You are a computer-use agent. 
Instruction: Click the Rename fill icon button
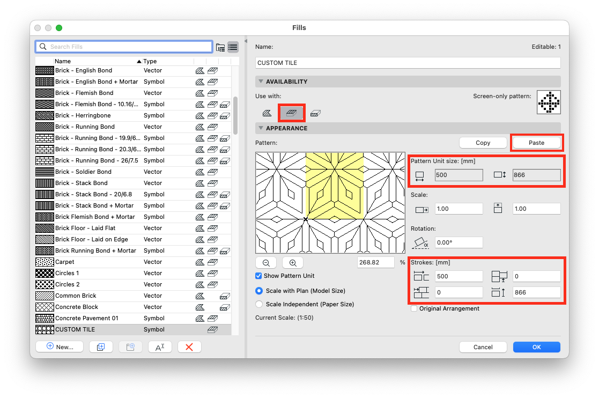[160, 347]
